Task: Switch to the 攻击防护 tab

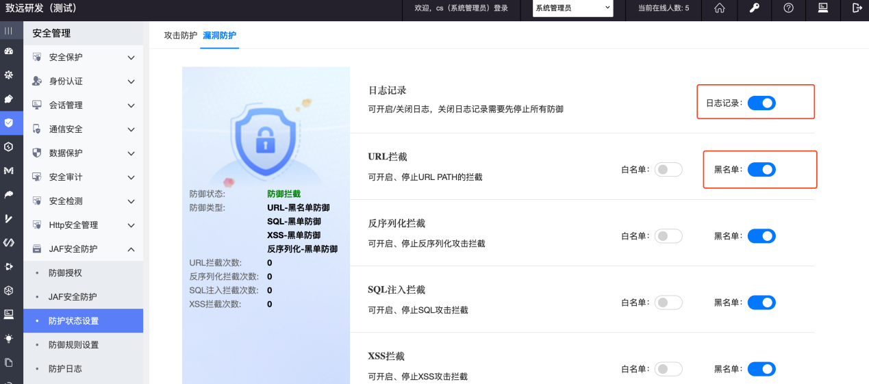Action: 181,35
